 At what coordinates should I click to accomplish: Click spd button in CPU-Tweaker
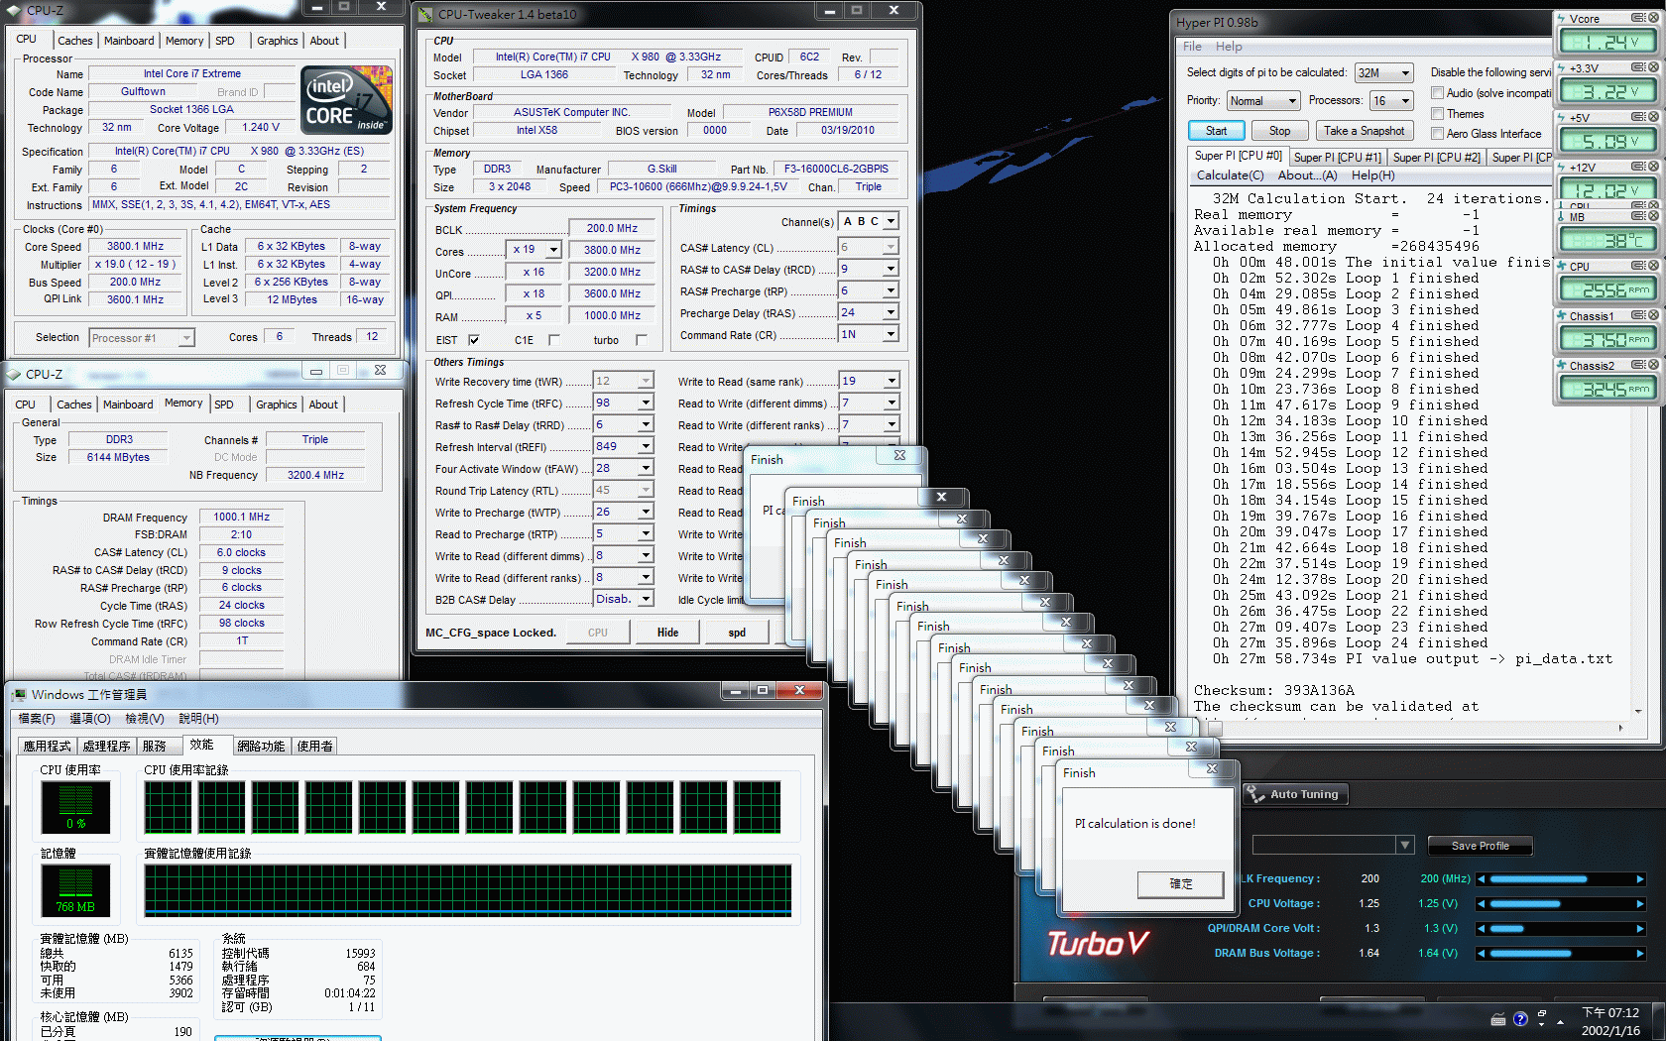[737, 633]
